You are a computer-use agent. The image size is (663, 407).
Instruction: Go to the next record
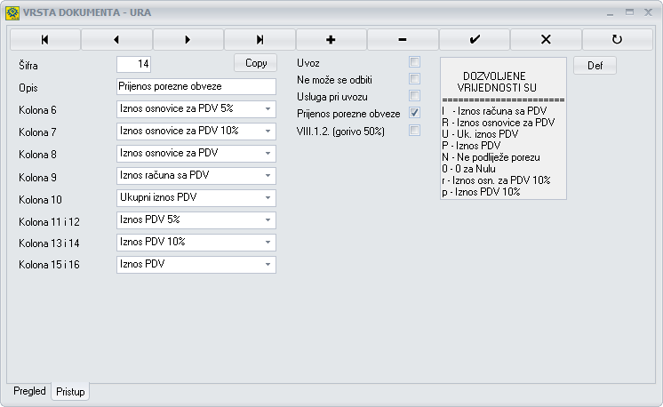(x=188, y=39)
